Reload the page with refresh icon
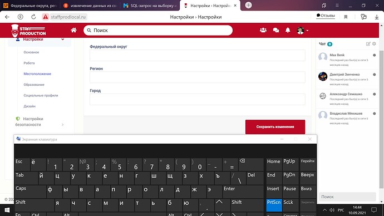Screen dimensions: 384x216 click(33, 17)
